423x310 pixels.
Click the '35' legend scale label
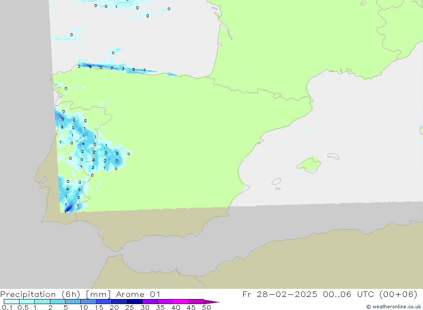pyautogui.click(x=160, y=307)
